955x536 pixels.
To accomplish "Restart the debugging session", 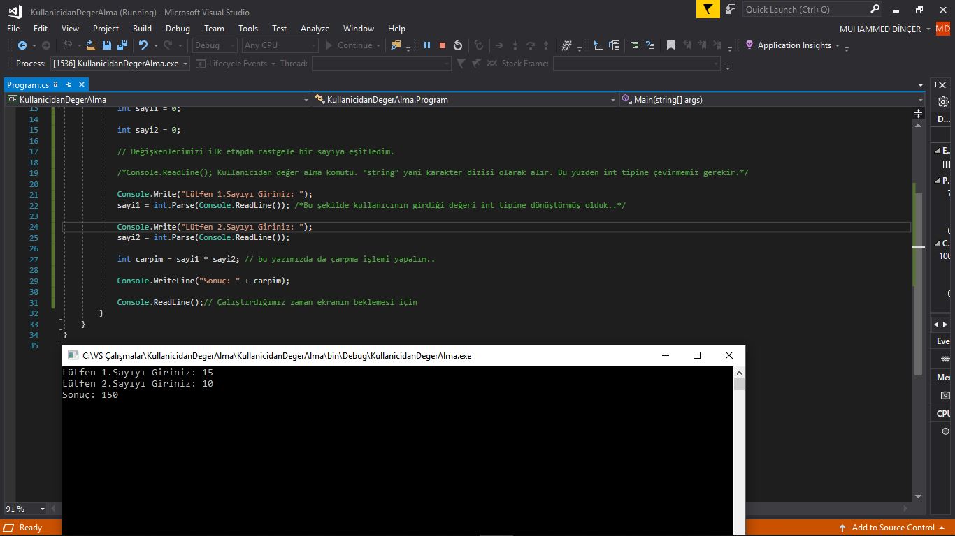I will pyautogui.click(x=458, y=45).
